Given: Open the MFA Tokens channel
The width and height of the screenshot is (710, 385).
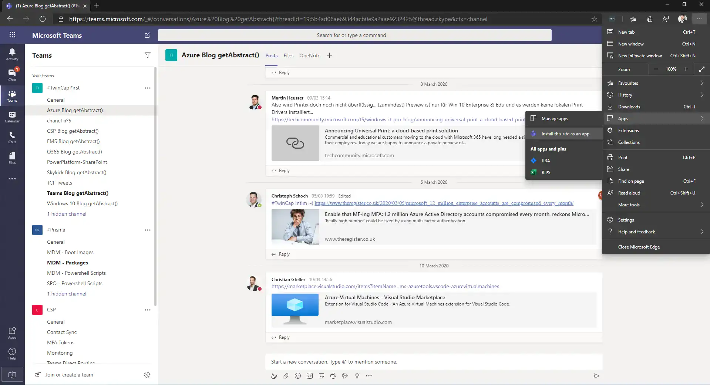Looking at the screenshot, I should coord(61,342).
